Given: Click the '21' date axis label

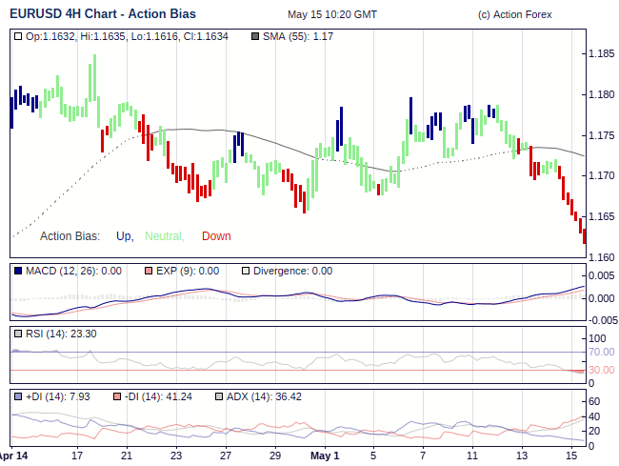Looking at the screenshot, I should [127, 456].
